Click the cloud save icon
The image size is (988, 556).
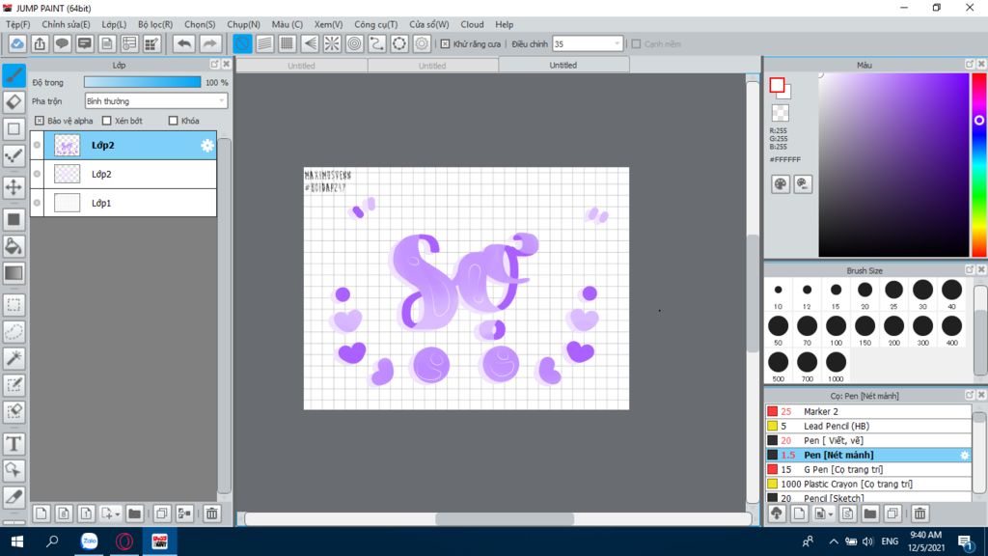(17, 43)
